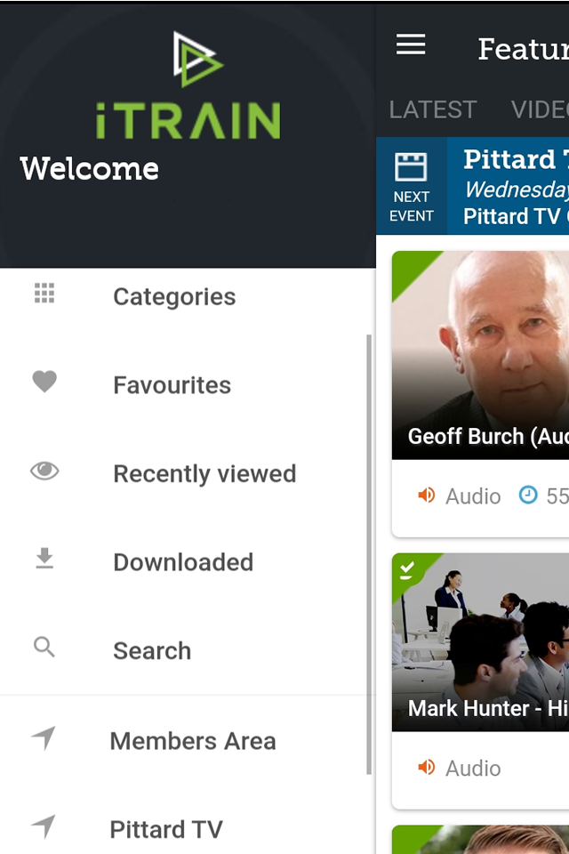The height and width of the screenshot is (854, 569).
Task: Open the Members Area link
Action: [193, 741]
